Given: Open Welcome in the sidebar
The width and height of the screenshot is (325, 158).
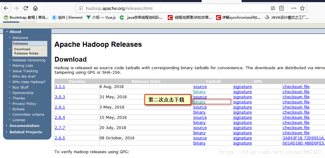Looking at the screenshot, I should [20, 38].
